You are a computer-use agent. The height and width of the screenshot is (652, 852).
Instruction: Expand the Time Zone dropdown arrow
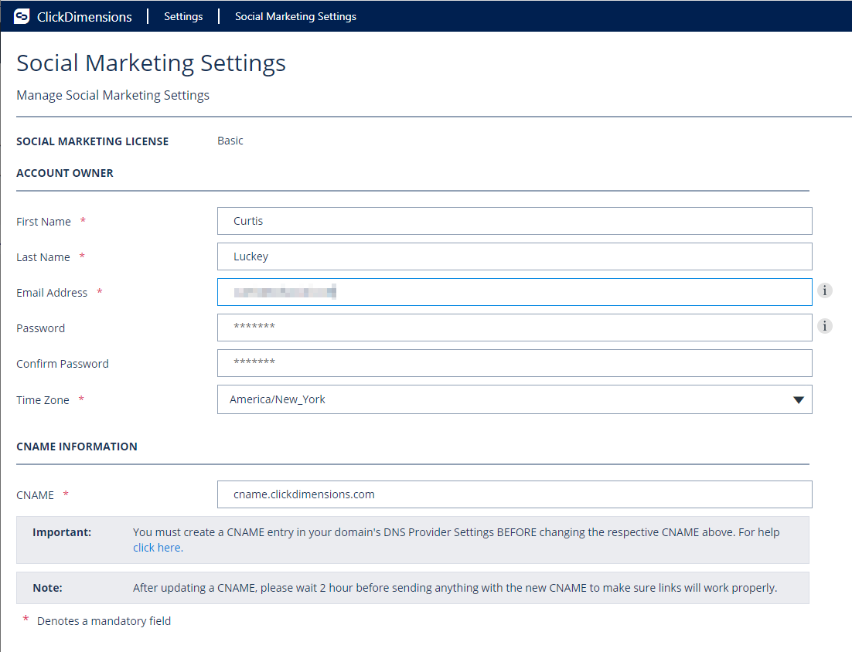798,400
